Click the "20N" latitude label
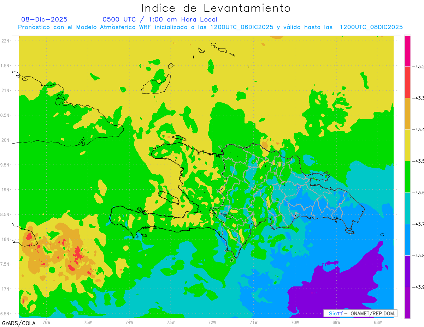Screen dimensions: 424x327 point(6,140)
